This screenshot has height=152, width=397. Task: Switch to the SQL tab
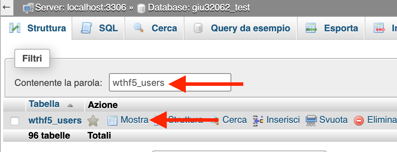click(x=98, y=28)
